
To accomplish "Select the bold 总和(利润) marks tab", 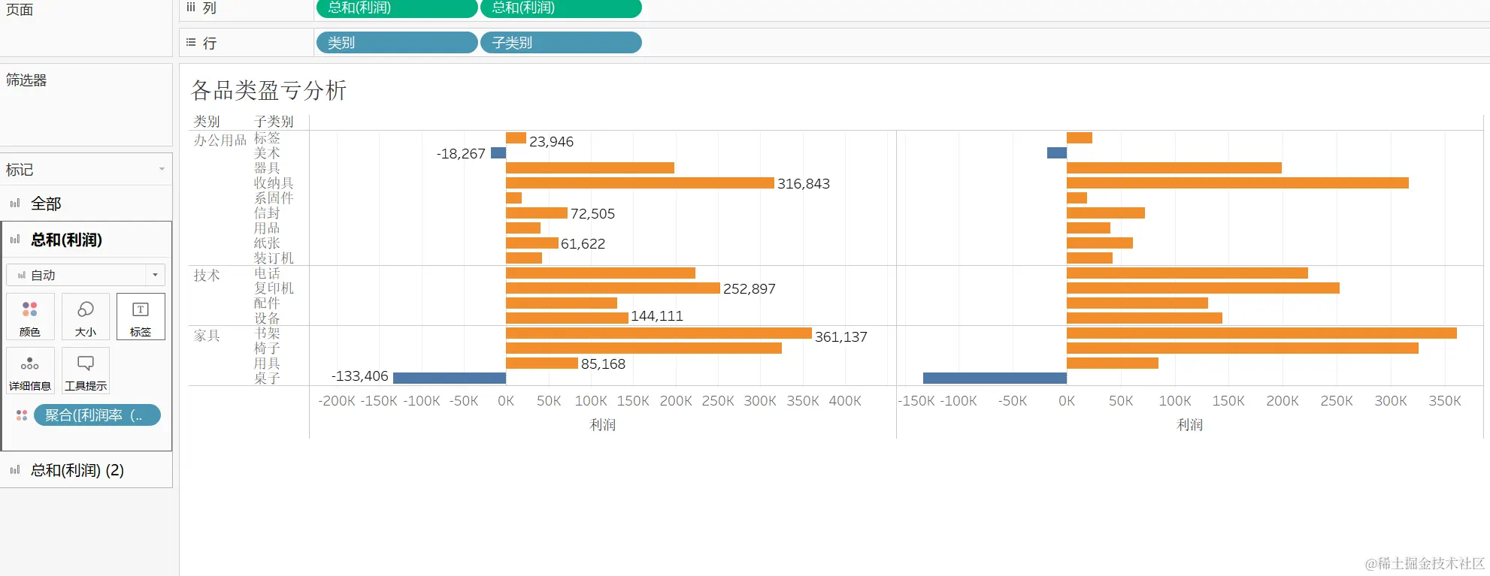I will [x=86, y=240].
